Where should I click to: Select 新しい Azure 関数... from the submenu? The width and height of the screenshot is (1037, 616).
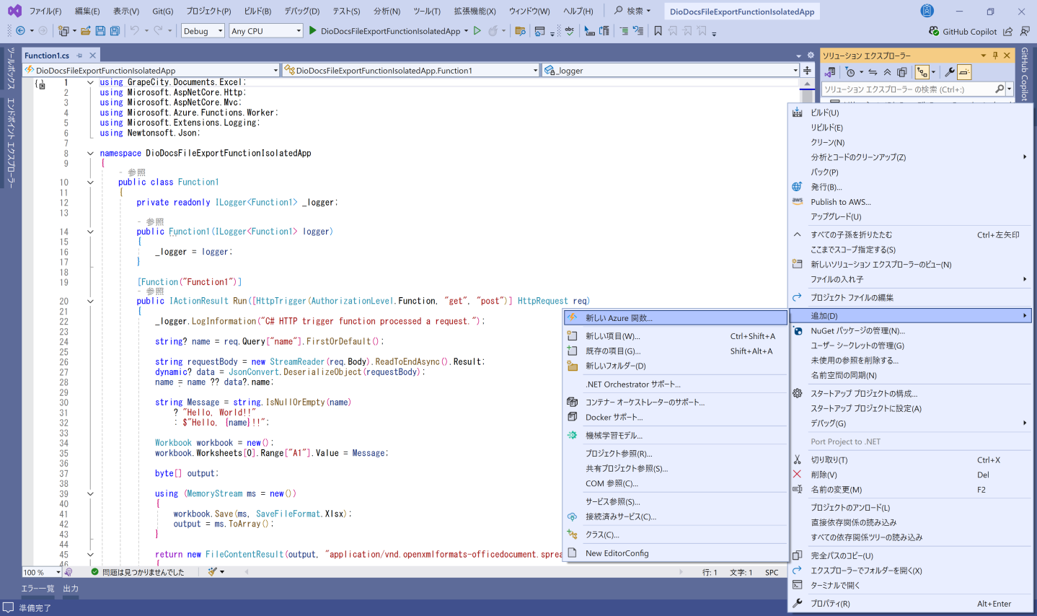point(676,318)
